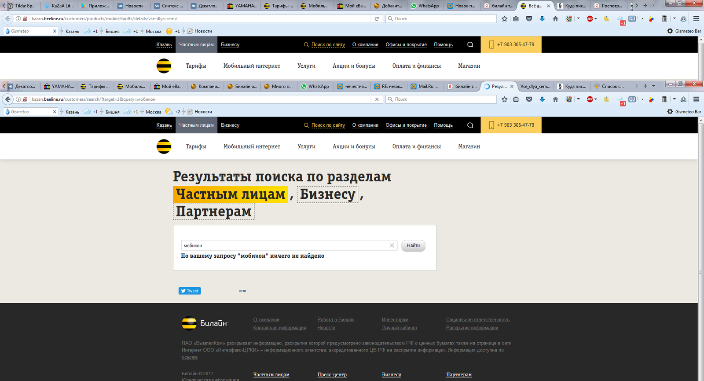
Task: Open Пресс-центр footer link
Action: pyautogui.click(x=332, y=375)
